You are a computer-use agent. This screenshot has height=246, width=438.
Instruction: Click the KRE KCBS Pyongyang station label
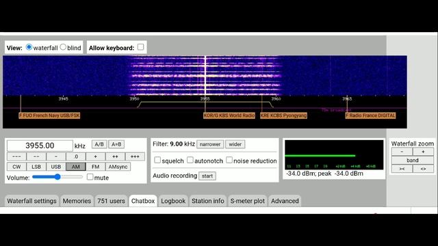[283, 115]
